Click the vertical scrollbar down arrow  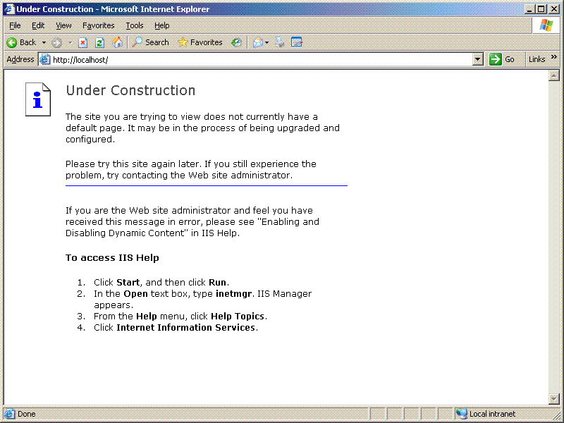[x=553, y=398]
